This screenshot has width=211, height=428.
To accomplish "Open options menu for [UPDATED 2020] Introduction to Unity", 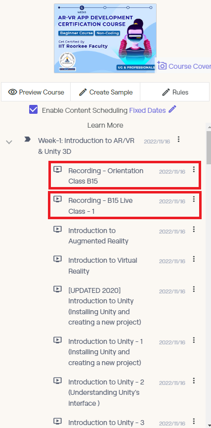I will coord(194,289).
